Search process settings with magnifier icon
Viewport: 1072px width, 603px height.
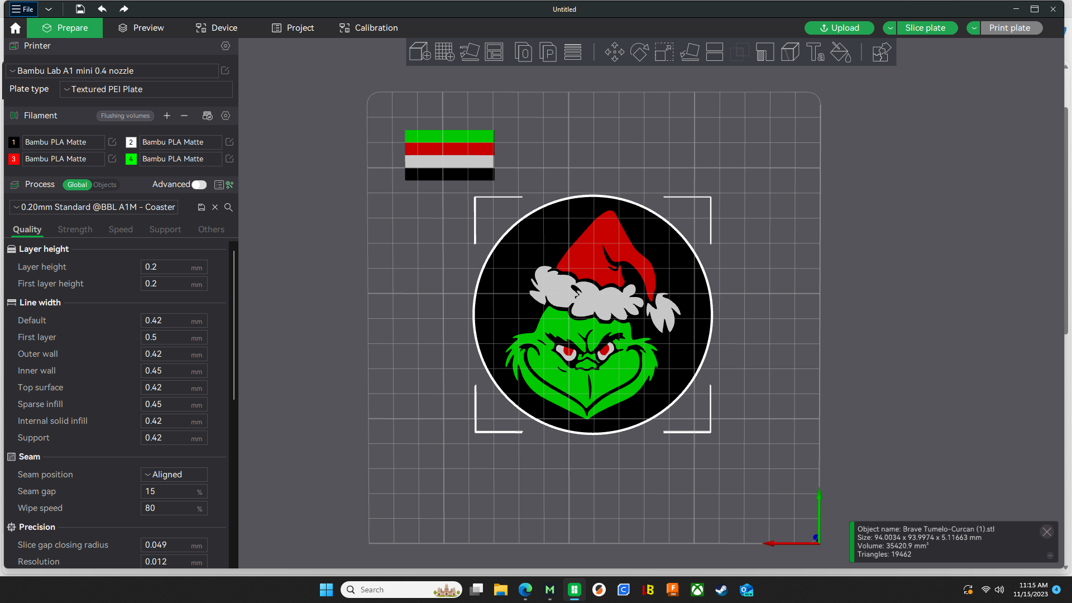(228, 207)
